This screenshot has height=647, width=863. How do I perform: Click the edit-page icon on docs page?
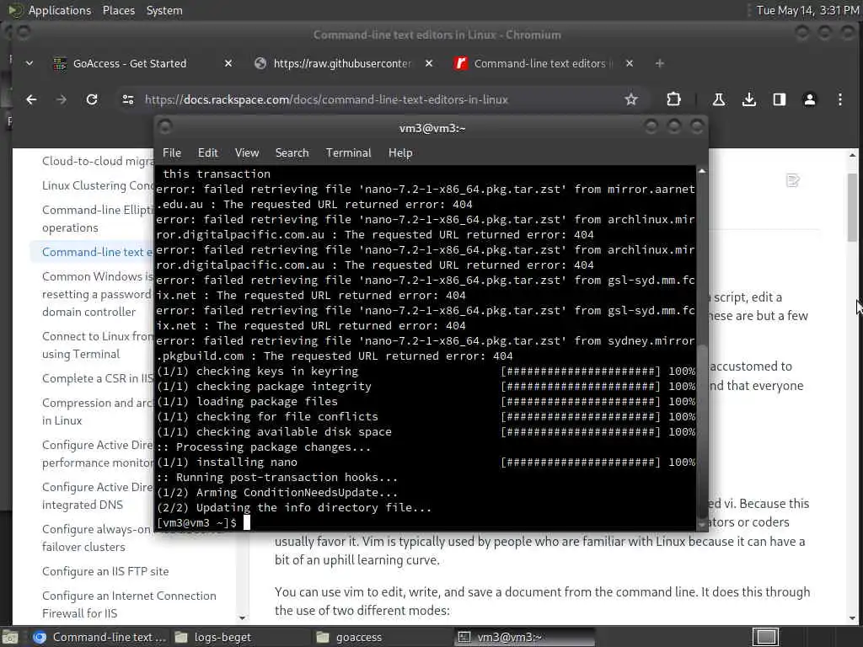coord(792,180)
